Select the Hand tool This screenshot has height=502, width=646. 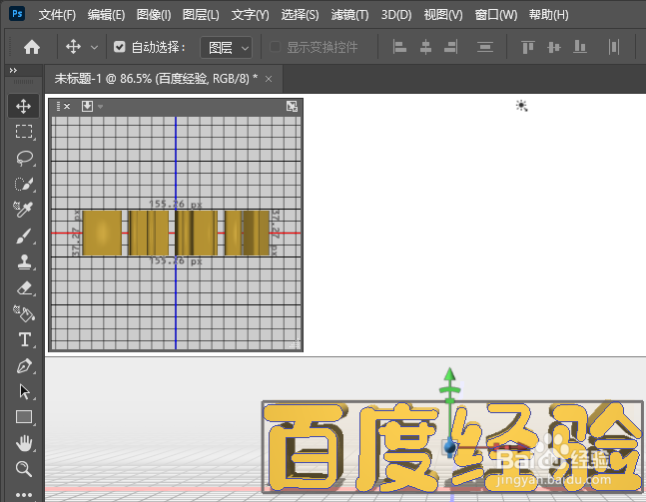tap(24, 443)
